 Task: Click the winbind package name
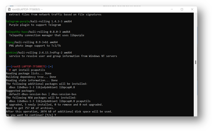[x=11, y=53]
